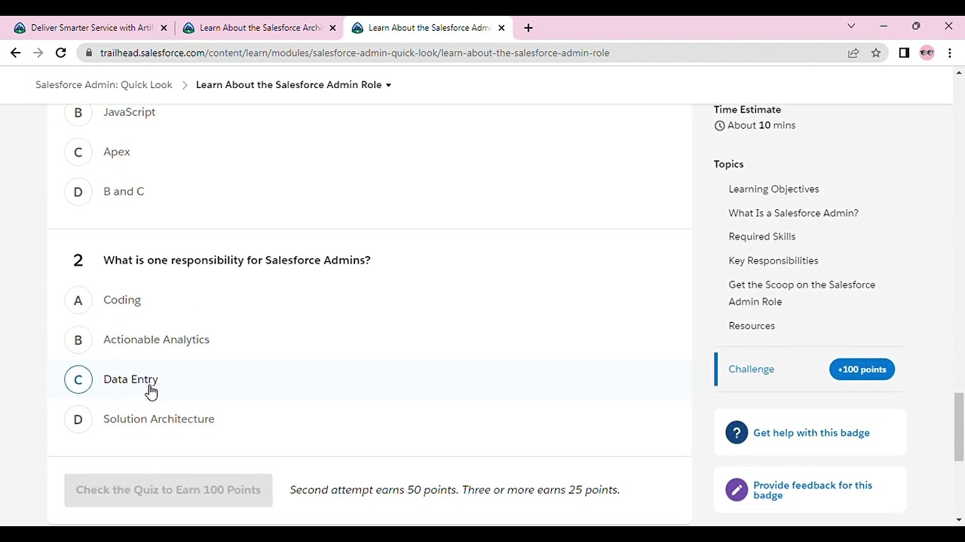Select answer D B and C
Image resolution: width=965 pixels, height=542 pixels.
click(104, 192)
